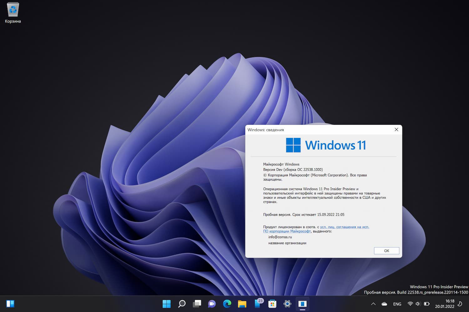
Task: Open Task View on the taskbar
Action: coord(197,304)
